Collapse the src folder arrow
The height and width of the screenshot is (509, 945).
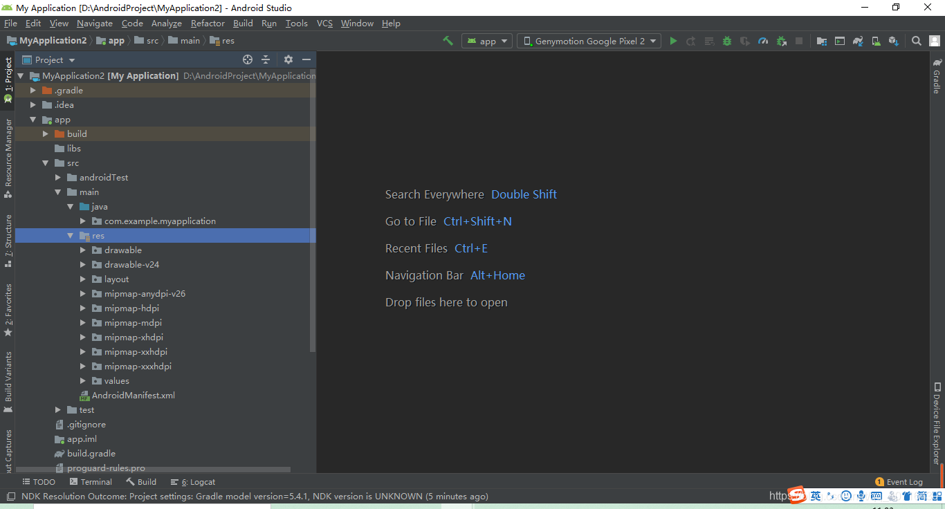45,163
